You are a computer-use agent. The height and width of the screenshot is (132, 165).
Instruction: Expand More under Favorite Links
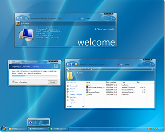[x=72, y=103]
